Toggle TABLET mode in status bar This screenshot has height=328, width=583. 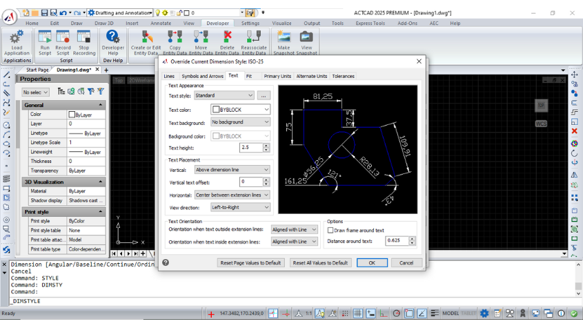[468, 313]
